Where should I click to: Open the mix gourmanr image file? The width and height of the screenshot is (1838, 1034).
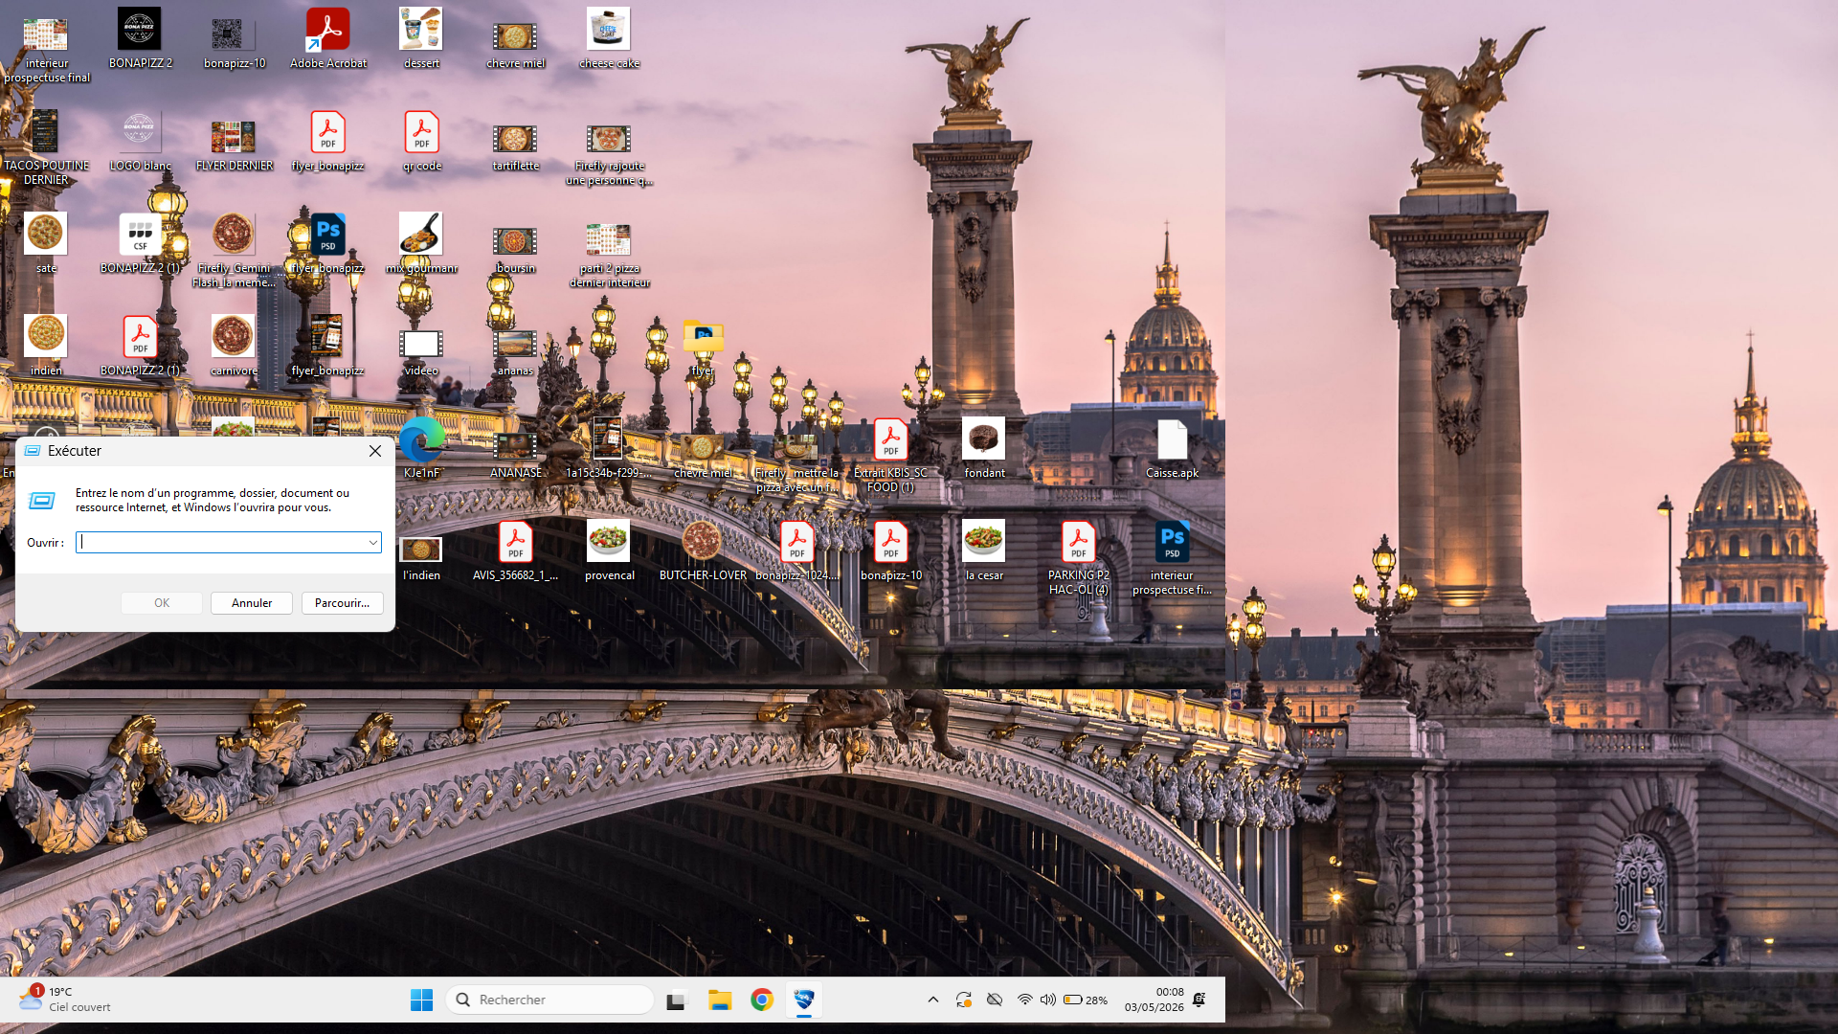(421, 243)
